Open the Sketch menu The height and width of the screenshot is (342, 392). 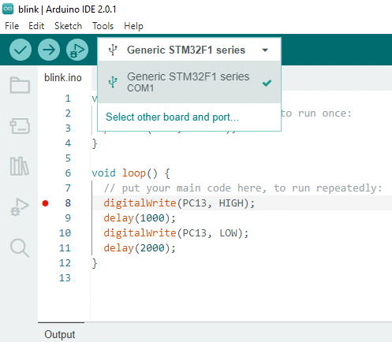[x=68, y=26]
